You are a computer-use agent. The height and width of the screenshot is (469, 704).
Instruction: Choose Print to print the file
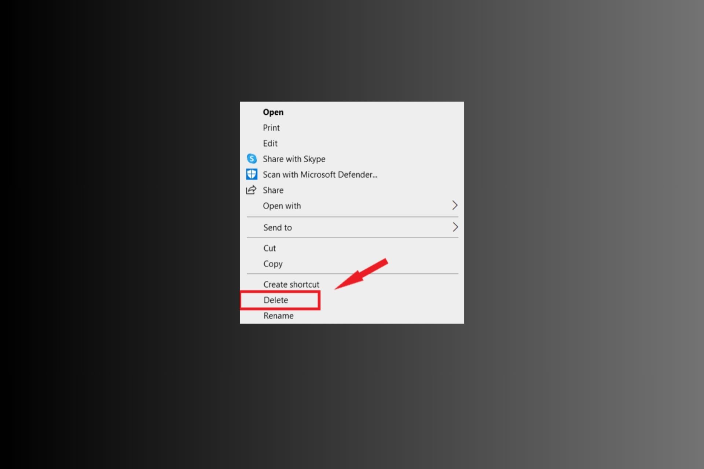point(271,128)
